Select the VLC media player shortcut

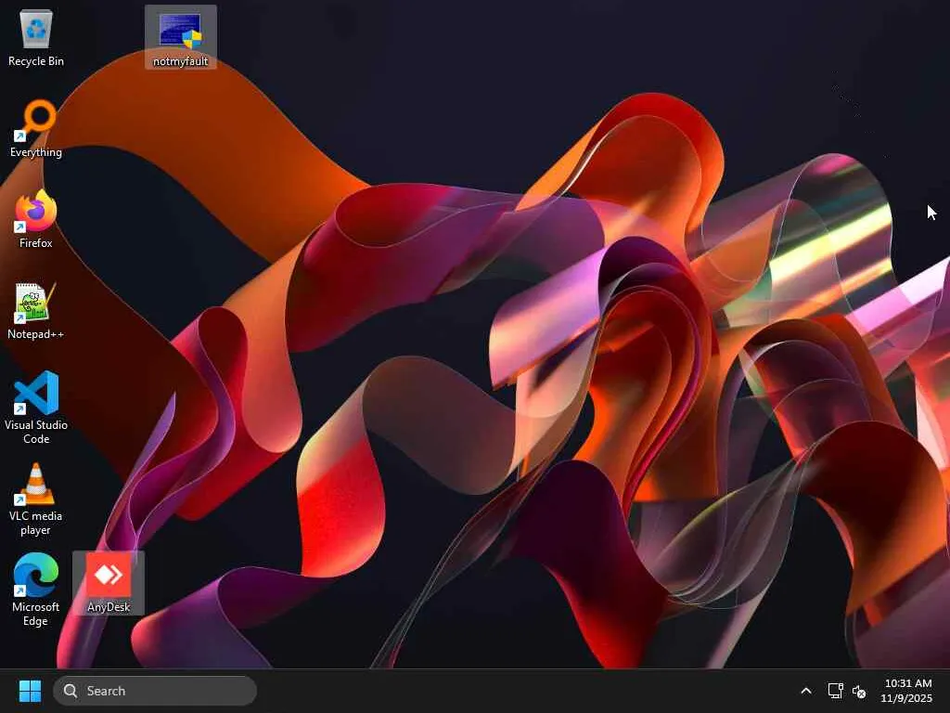point(36,499)
